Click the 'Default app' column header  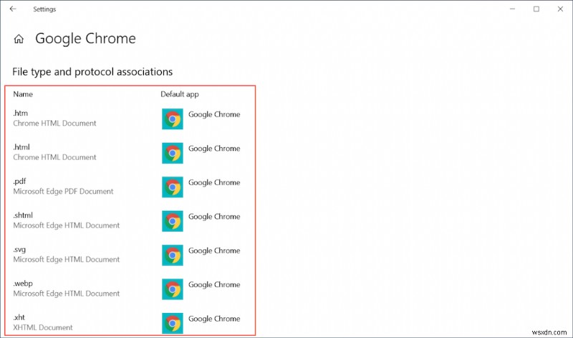pos(180,94)
